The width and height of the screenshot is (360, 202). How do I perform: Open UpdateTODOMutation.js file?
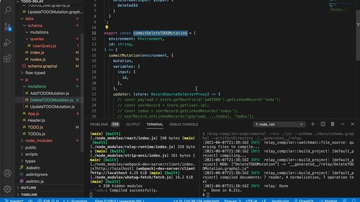tap(52, 107)
